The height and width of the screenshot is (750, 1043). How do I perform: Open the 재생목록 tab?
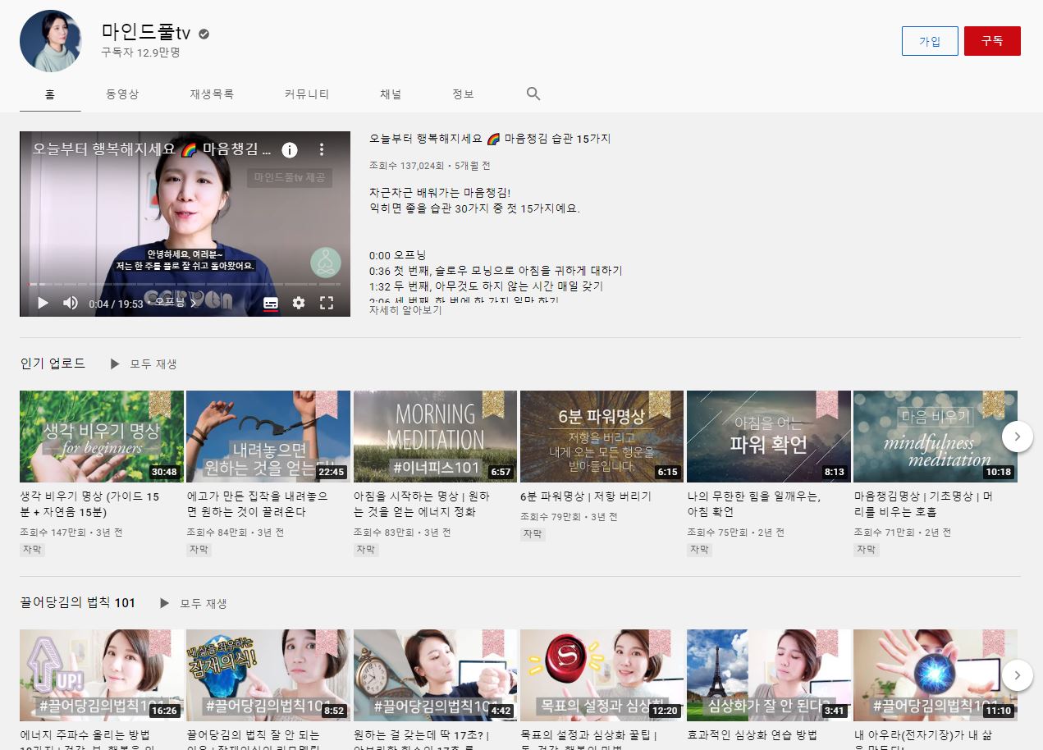tap(212, 94)
